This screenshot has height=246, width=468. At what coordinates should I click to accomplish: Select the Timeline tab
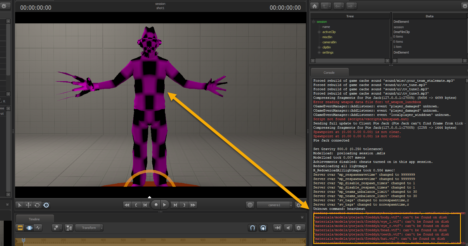tap(34, 219)
